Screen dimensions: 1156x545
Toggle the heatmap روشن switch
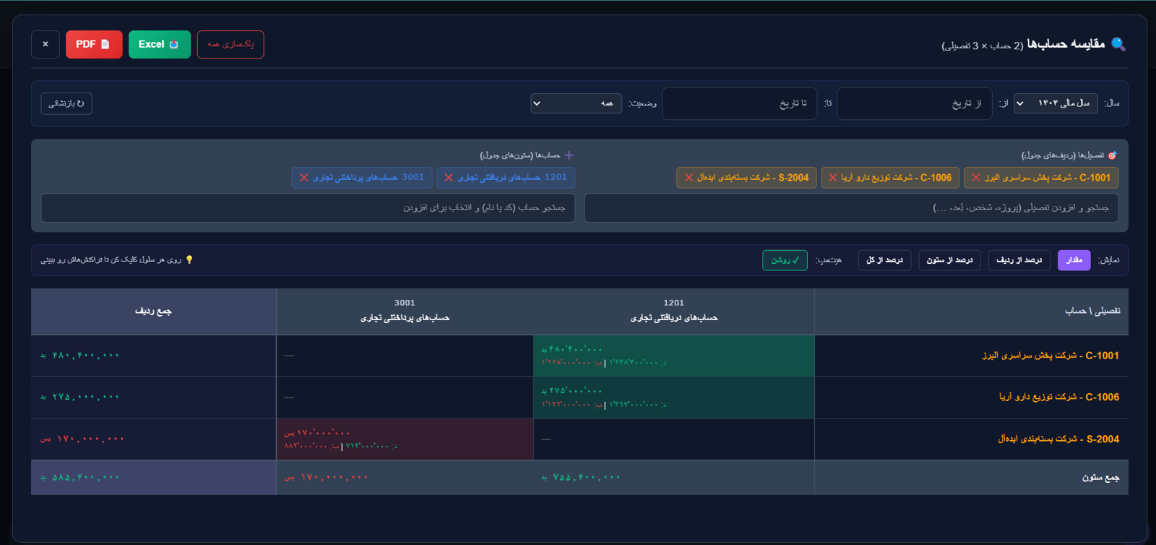point(785,260)
